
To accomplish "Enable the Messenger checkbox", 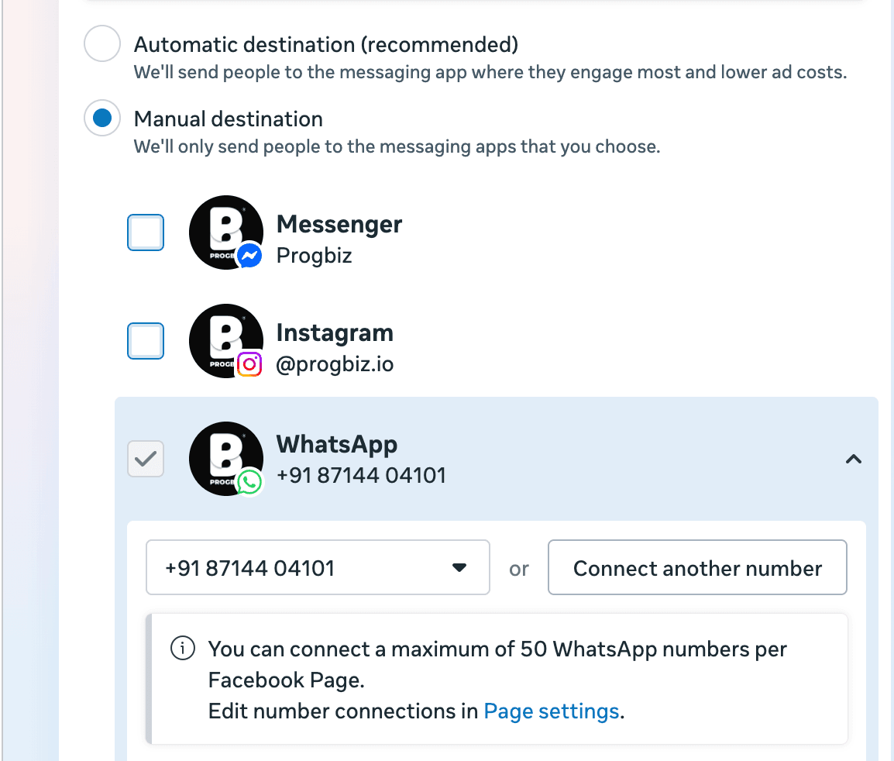I will point(146,232).
